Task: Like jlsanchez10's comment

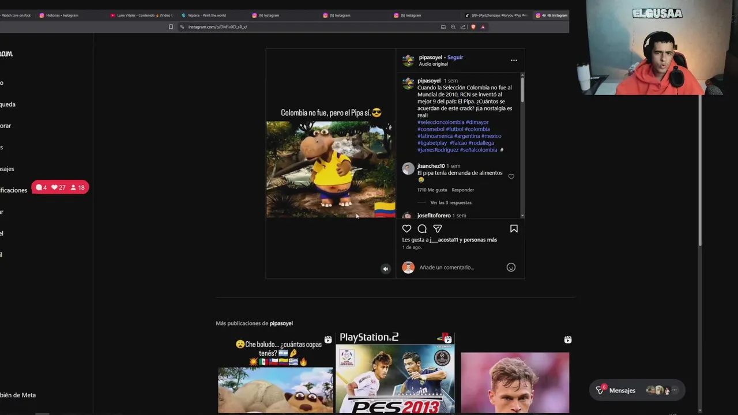Action: [511, 177]
